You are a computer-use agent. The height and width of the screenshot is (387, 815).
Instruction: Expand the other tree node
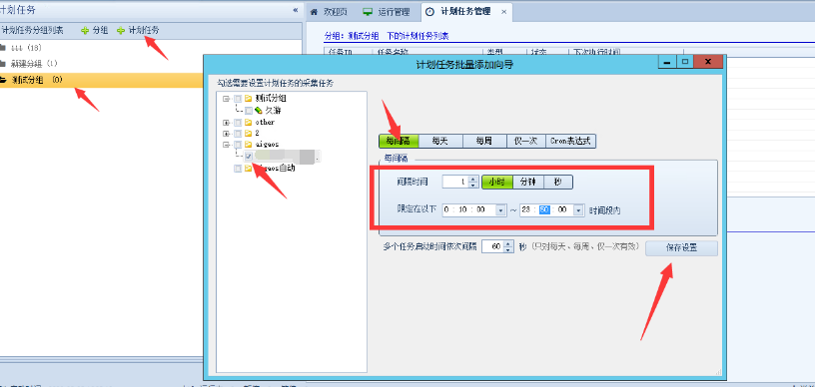pyautogui.click(x=226, y=123)
